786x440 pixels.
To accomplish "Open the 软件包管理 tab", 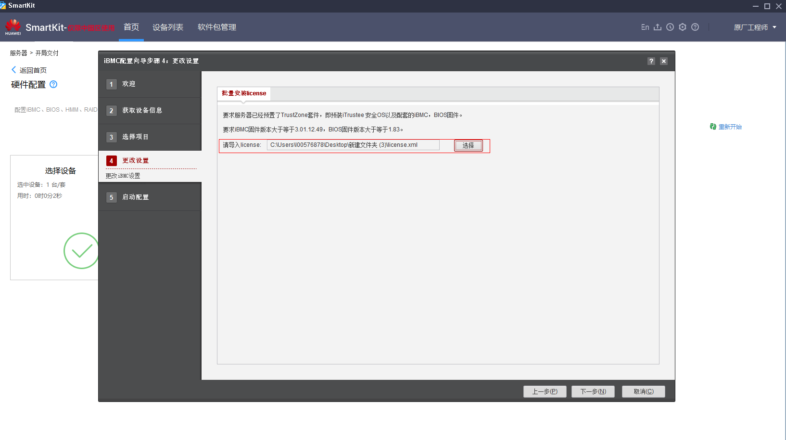I will coord(217,27).
